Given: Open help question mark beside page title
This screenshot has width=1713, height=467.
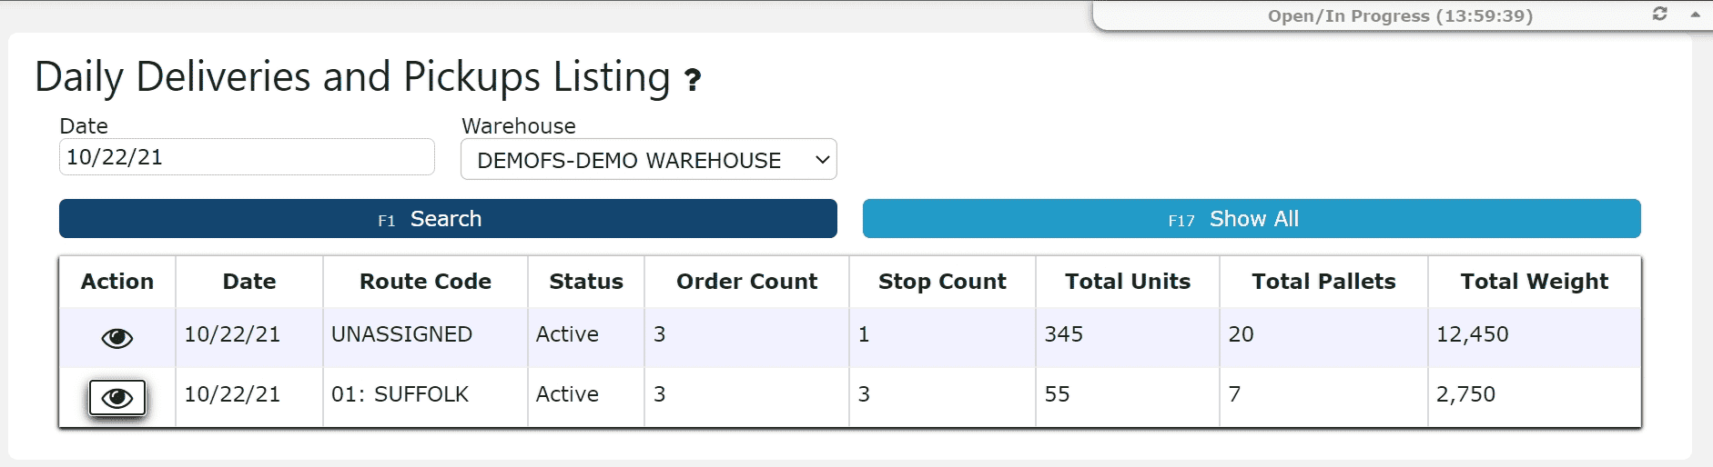Looking at the screenshot, I should click(x=693, y=81).
